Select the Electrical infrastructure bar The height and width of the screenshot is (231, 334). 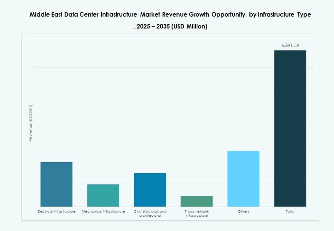56,184
